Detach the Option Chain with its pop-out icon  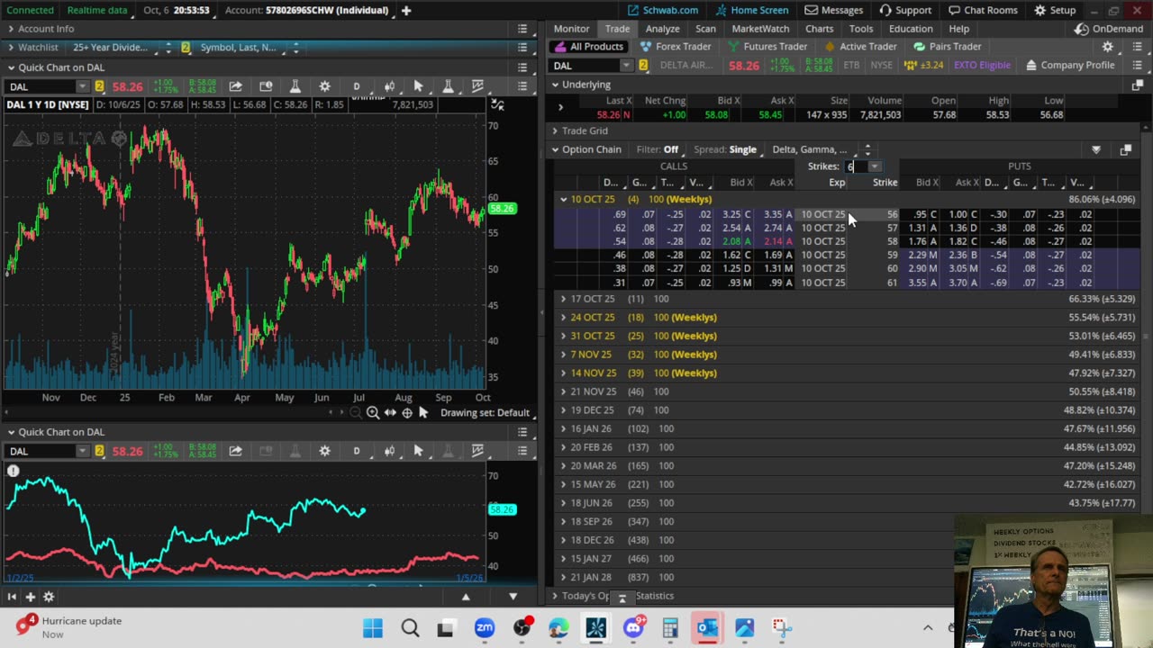click(1125, 149)
